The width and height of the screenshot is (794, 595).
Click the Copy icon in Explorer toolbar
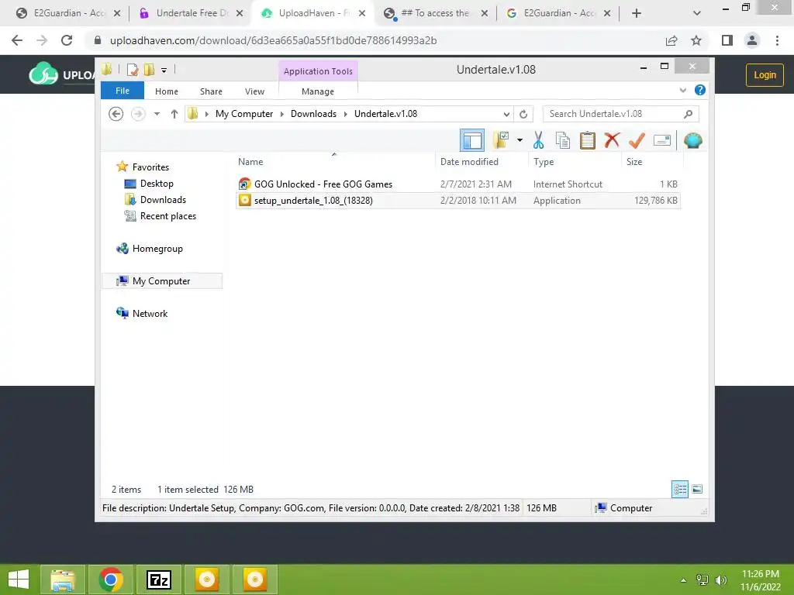click(563, 140)
